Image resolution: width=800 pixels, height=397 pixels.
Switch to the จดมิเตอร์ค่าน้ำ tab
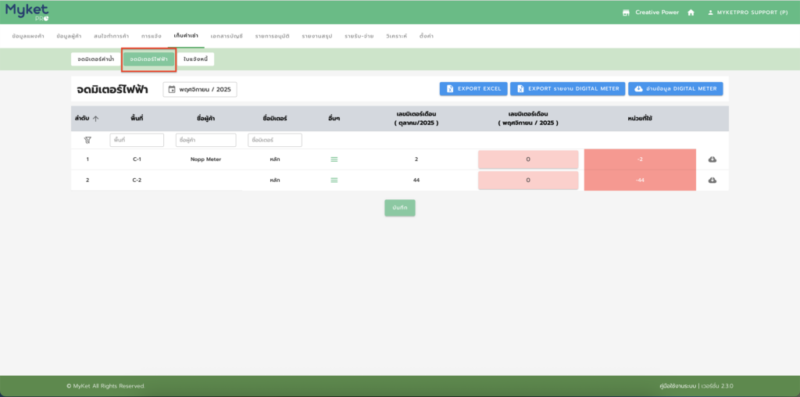[95, 59]
